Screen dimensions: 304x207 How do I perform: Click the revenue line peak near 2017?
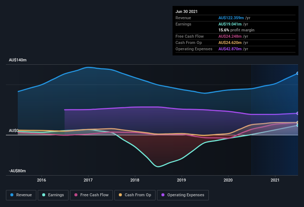[88, 67]
